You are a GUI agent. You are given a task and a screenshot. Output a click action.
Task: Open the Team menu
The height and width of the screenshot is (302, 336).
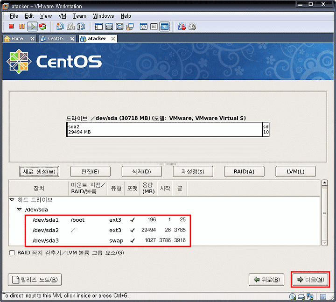80,16
